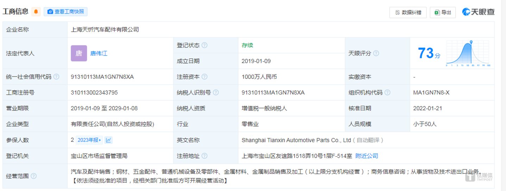Click the 数据纠错 button
Screen dimensions: 506x191
(408, 12)
